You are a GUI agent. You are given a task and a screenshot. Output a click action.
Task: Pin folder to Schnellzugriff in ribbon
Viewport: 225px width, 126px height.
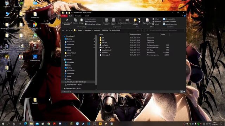pyautogui.click(x=67, y=22)
